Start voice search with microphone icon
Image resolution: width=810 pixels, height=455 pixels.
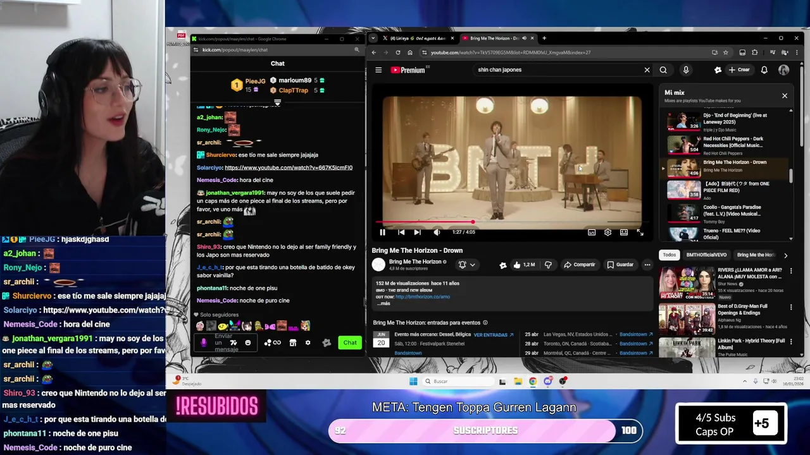click(x=686, y=70)
